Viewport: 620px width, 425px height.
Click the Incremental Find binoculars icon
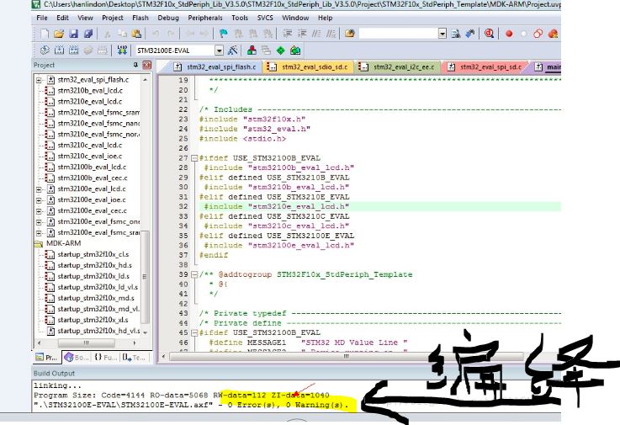click(x=470, y=34)
